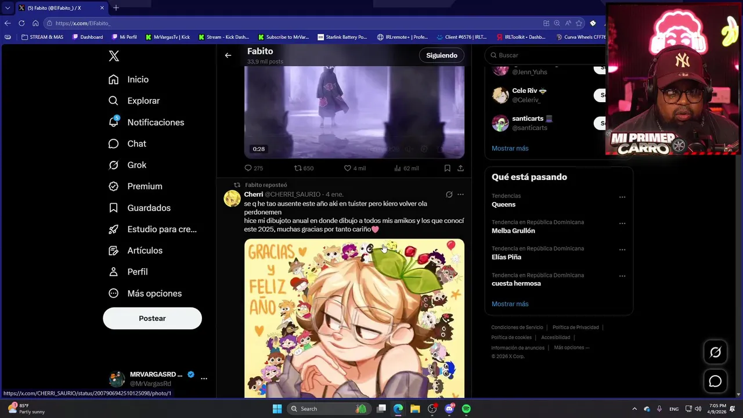Click Grok icon on Cherri's post

(449, 194)
